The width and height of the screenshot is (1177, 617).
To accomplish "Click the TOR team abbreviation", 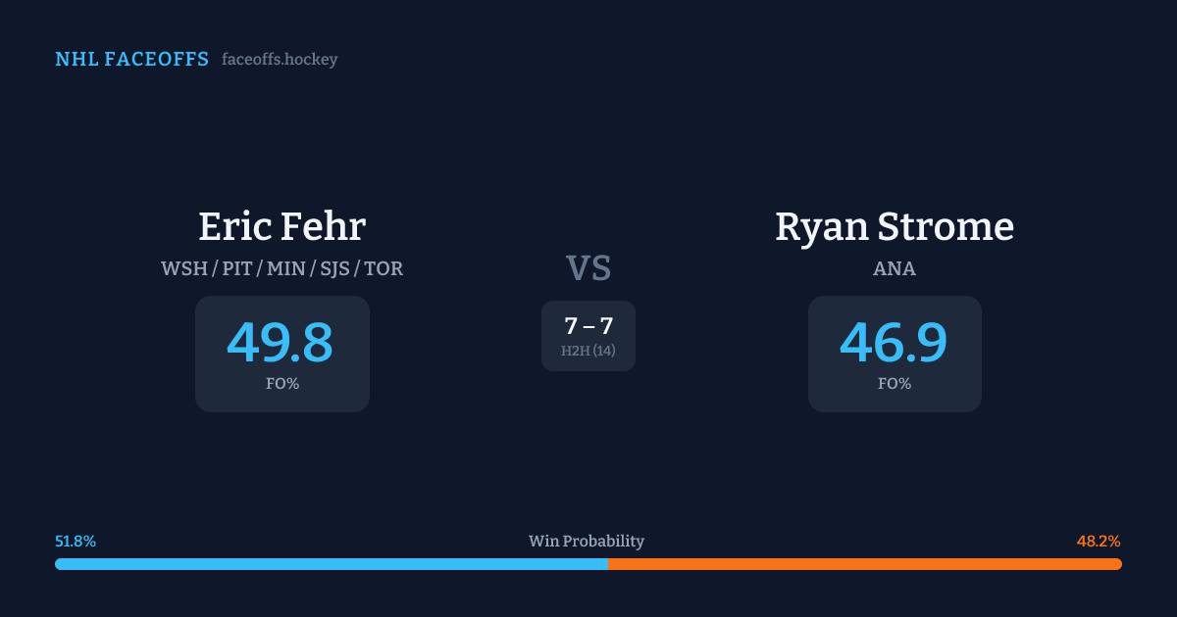I will pos(384,268).
